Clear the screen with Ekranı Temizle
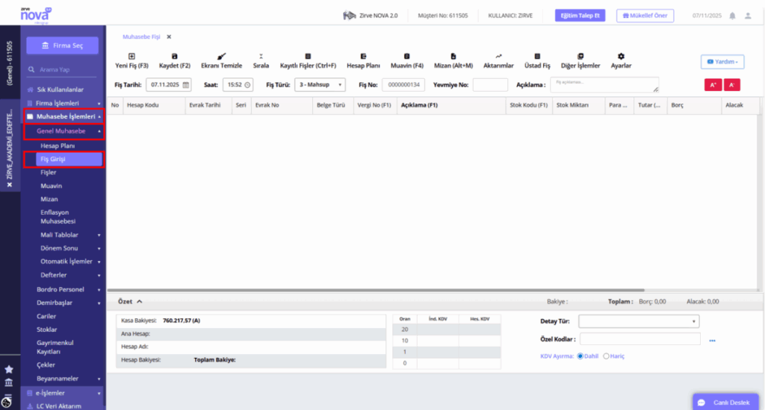Viewport: 765px width, 410px height. (221, 57)
